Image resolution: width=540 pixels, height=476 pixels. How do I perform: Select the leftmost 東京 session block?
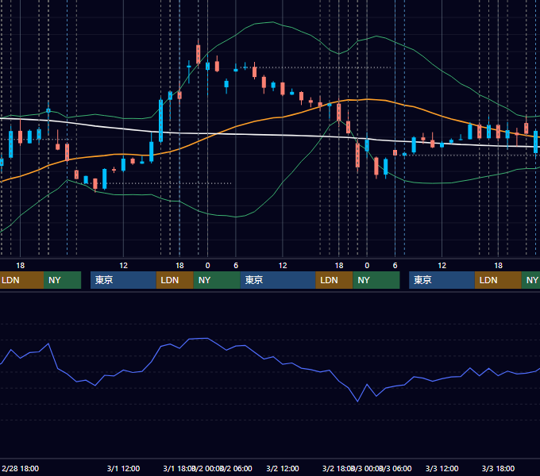(x=123, y=280)
